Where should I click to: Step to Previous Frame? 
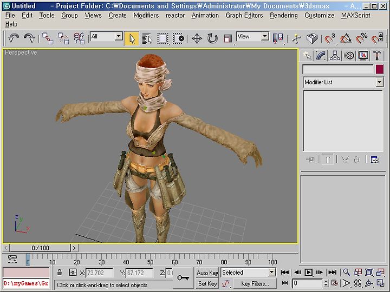coord(297,273)
